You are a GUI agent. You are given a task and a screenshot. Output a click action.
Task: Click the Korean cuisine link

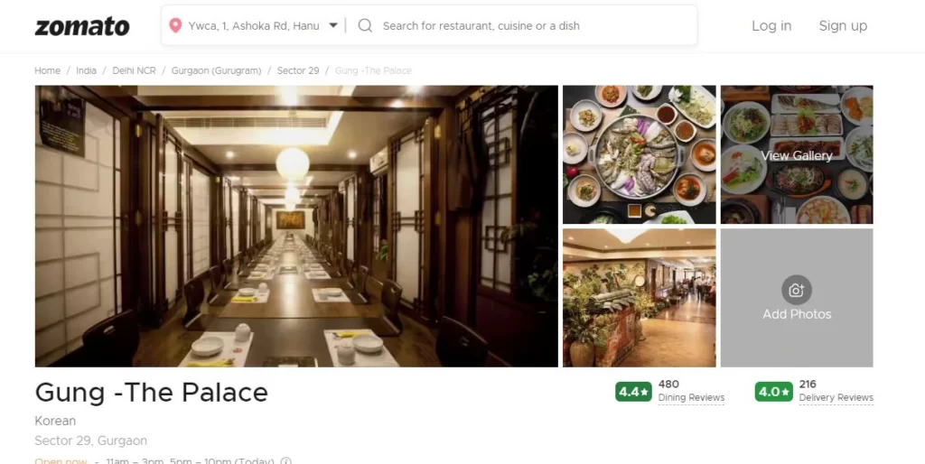point(55,421)
